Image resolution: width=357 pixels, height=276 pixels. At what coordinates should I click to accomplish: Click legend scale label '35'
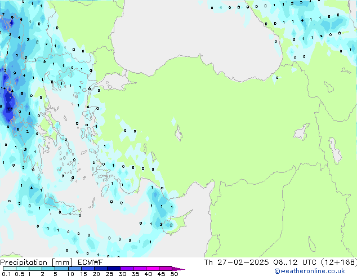pos(135,274)
